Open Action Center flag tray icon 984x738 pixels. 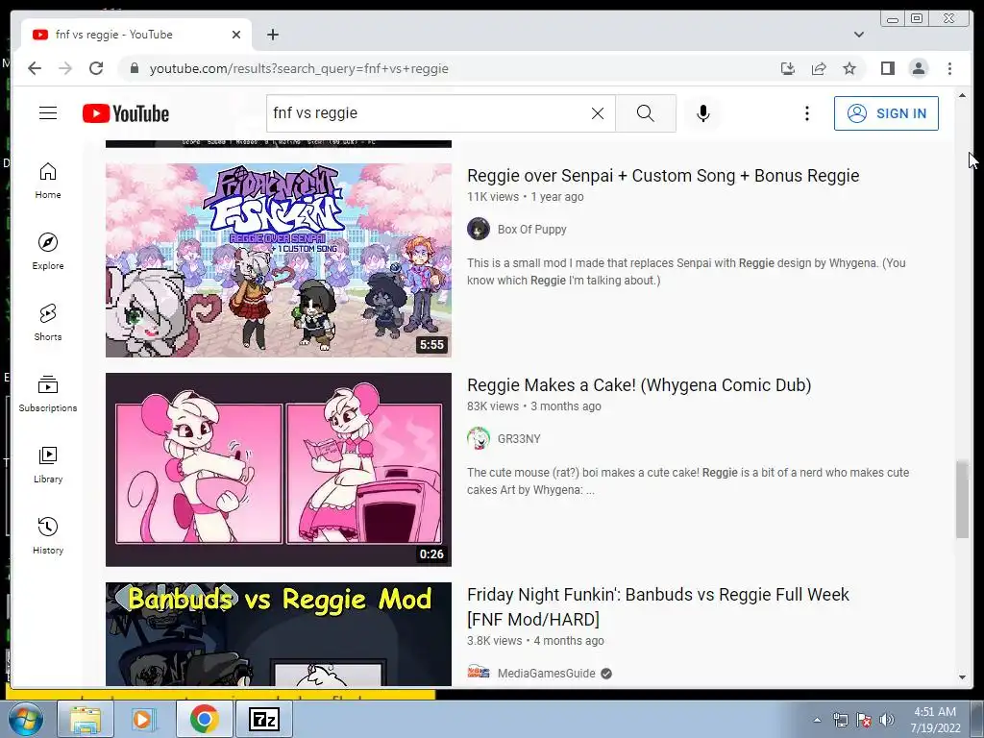click(x=864, y=720)
